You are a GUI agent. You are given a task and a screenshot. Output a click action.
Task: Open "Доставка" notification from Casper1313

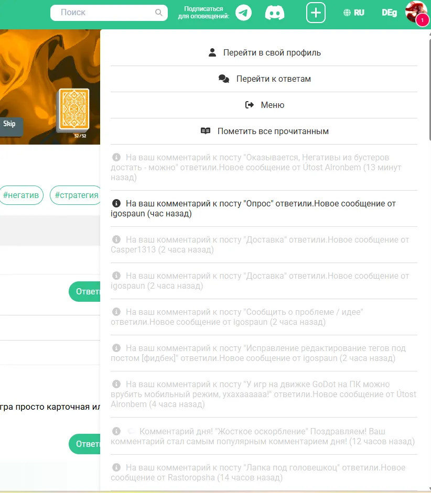264,245
